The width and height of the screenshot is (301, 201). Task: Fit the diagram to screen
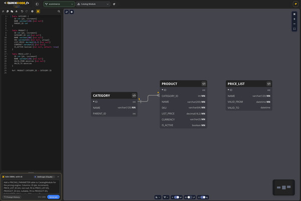tap(294, 29)
